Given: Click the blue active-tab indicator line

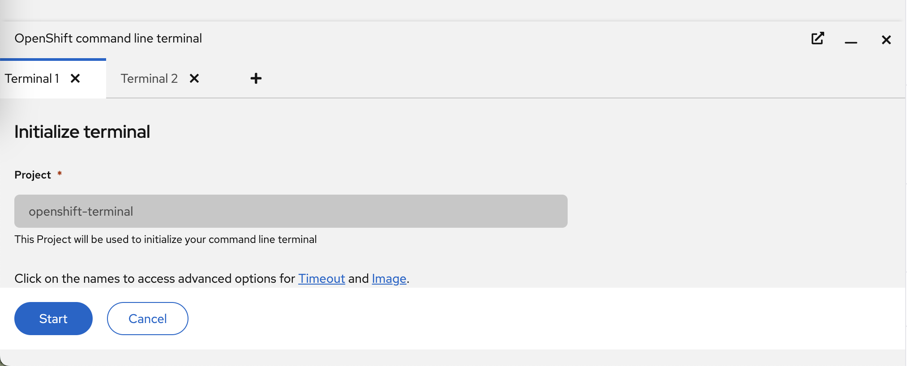Looking at the screenshot, I should coord(53,59).
